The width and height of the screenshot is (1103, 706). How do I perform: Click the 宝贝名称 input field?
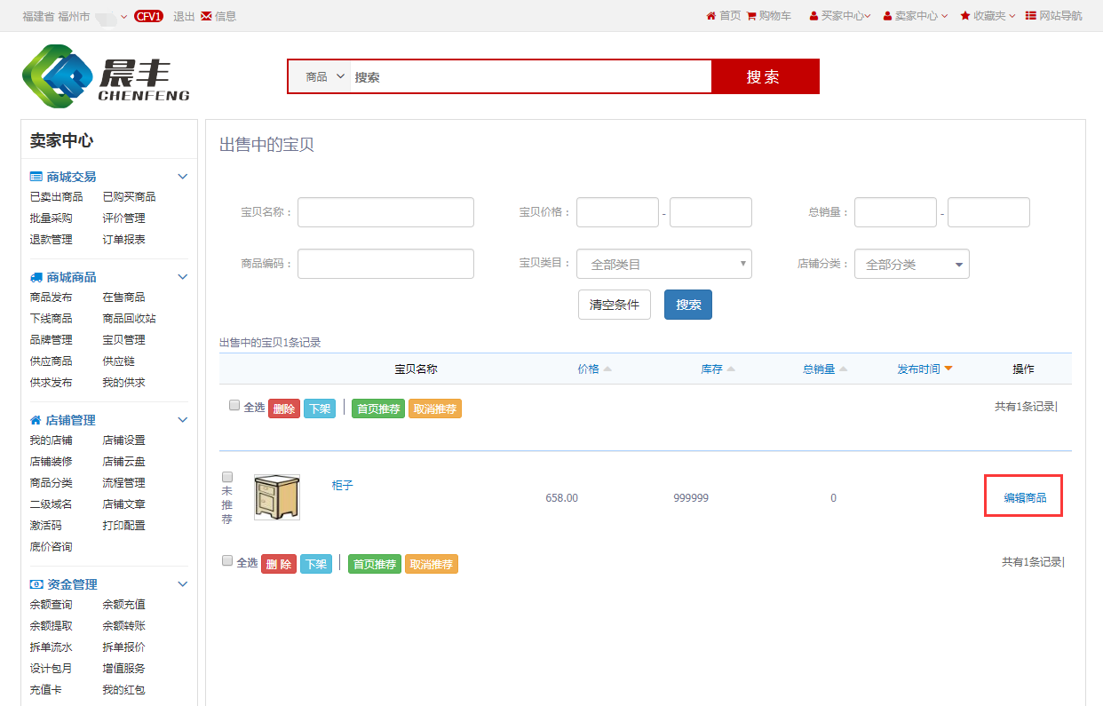click(385, 212)
